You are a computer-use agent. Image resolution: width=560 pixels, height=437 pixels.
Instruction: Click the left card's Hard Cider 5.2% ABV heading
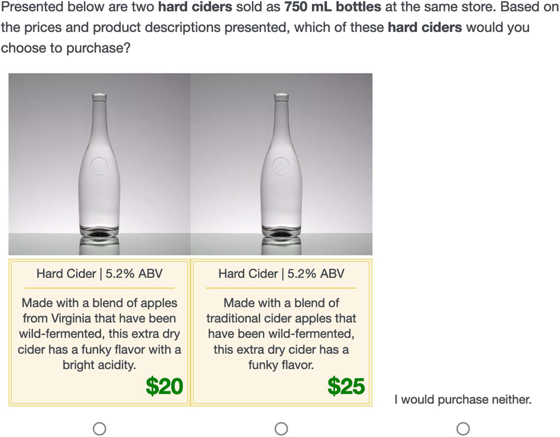click(99, 274)
